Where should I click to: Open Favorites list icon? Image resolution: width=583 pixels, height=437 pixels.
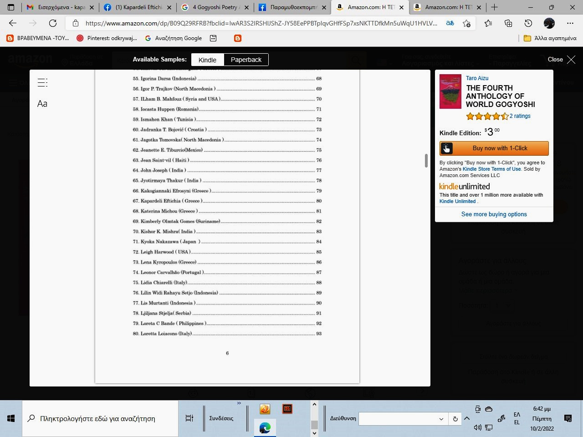click(488, 23)
